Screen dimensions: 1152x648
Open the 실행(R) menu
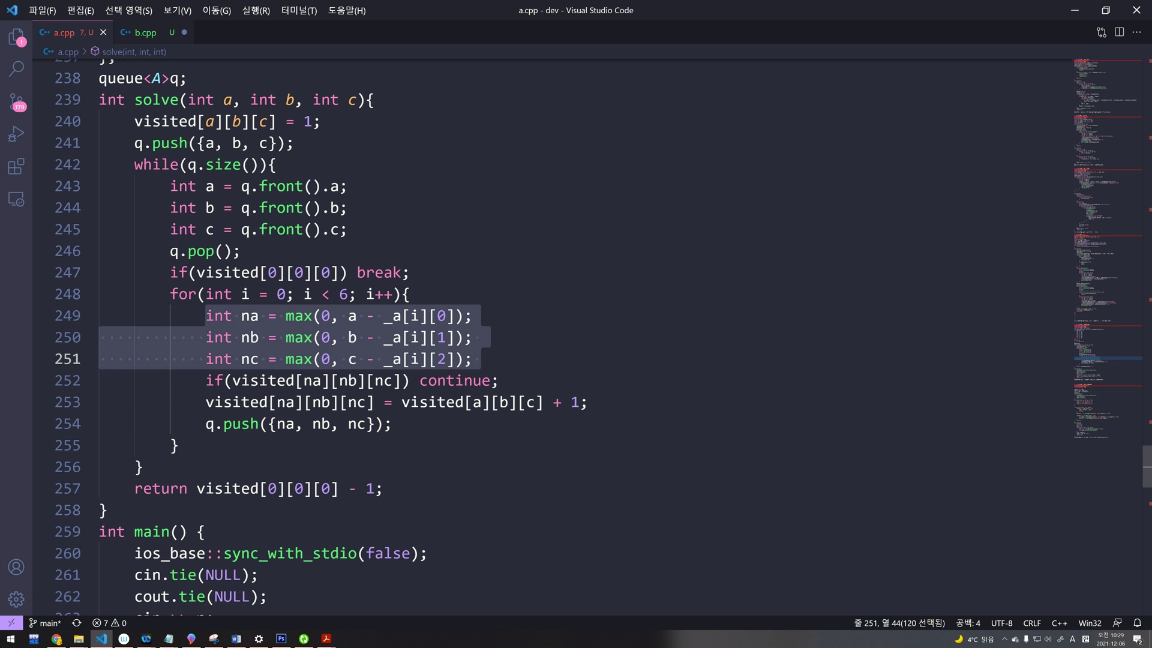(x=256, y=10)
